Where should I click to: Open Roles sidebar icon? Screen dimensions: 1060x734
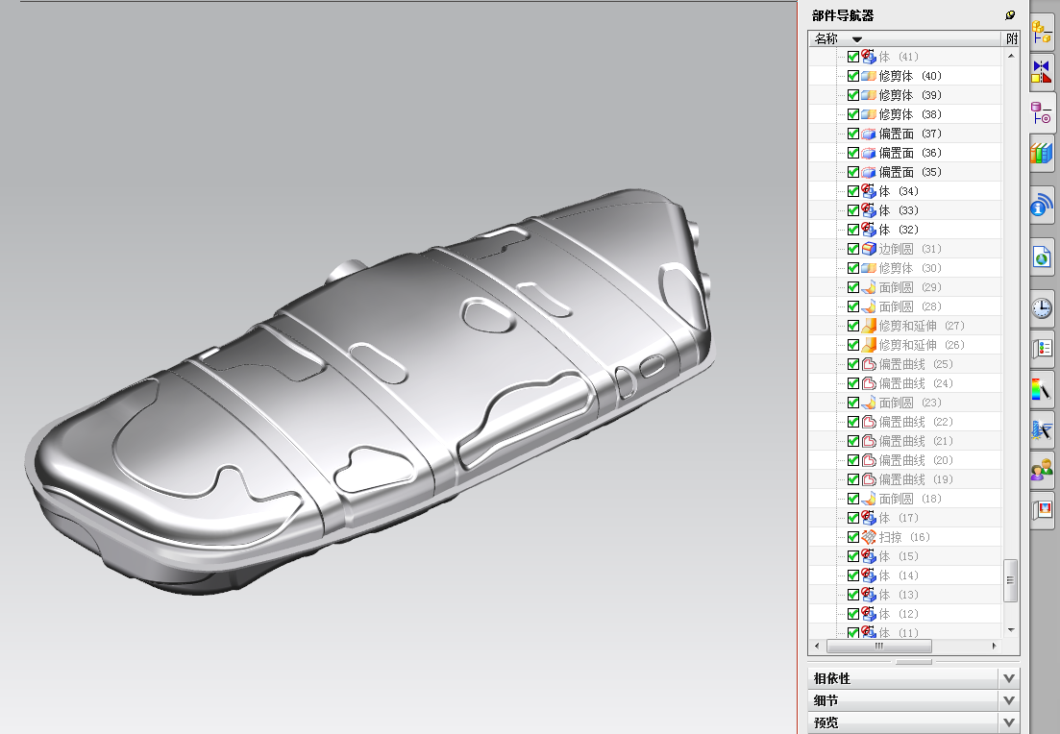click(x=1042, y=469)
